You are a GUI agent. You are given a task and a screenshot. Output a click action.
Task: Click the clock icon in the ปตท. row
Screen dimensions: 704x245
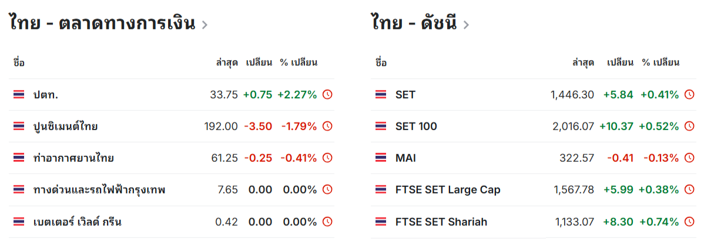click(328, 94)
